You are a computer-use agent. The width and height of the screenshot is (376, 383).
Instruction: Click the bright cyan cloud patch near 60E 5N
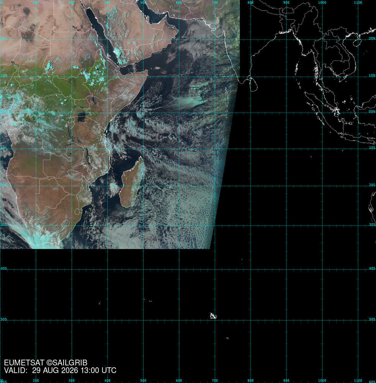click(188, 102)
